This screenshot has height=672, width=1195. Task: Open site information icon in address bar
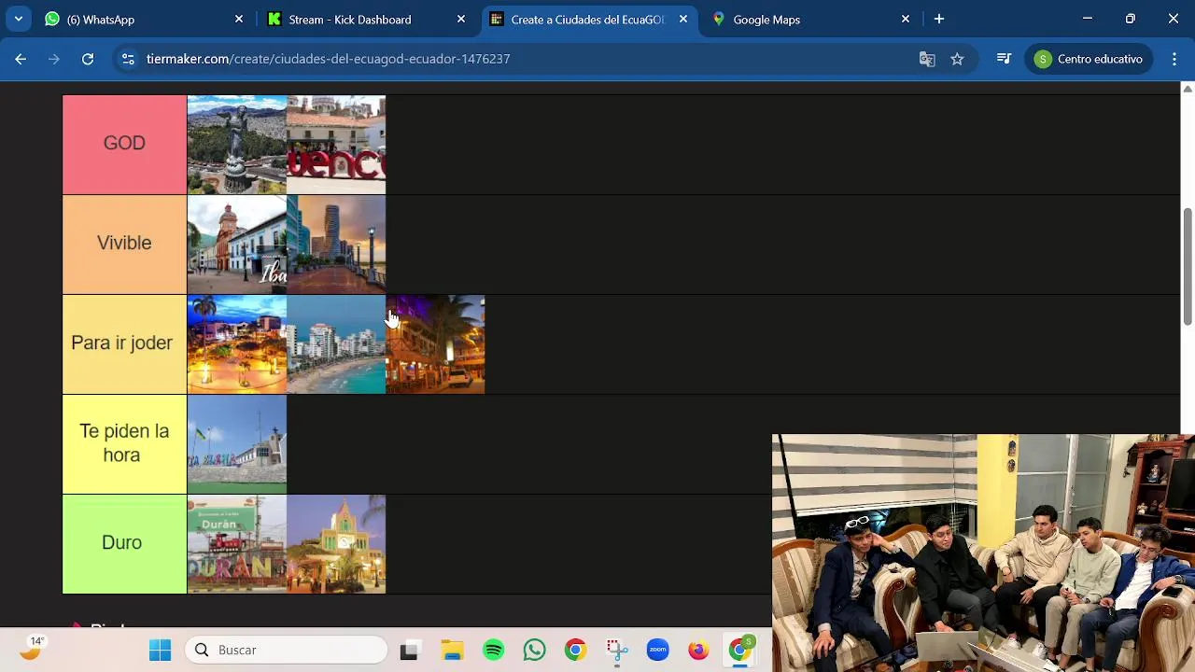[x=128, y=59]
